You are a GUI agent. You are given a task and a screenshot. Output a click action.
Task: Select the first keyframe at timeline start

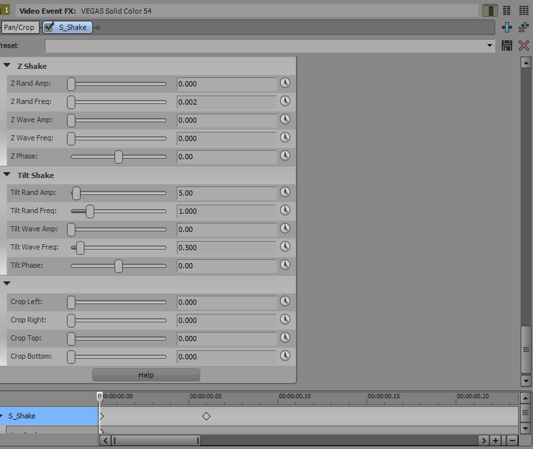[x=101, y=416]
